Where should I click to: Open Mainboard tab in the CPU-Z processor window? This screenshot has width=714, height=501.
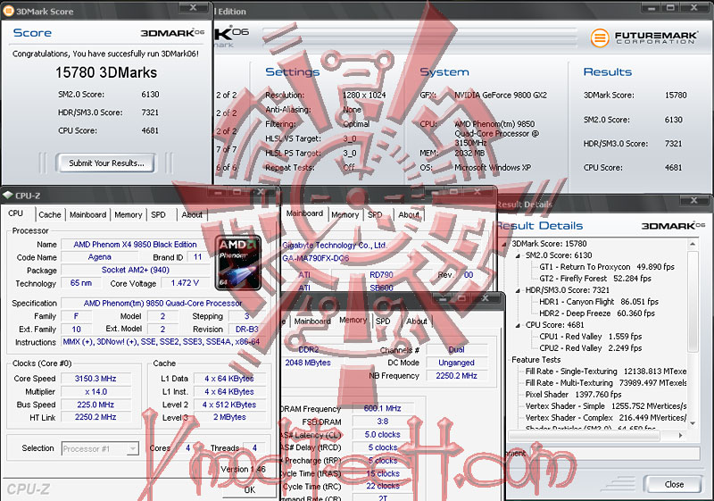(87, 214)
